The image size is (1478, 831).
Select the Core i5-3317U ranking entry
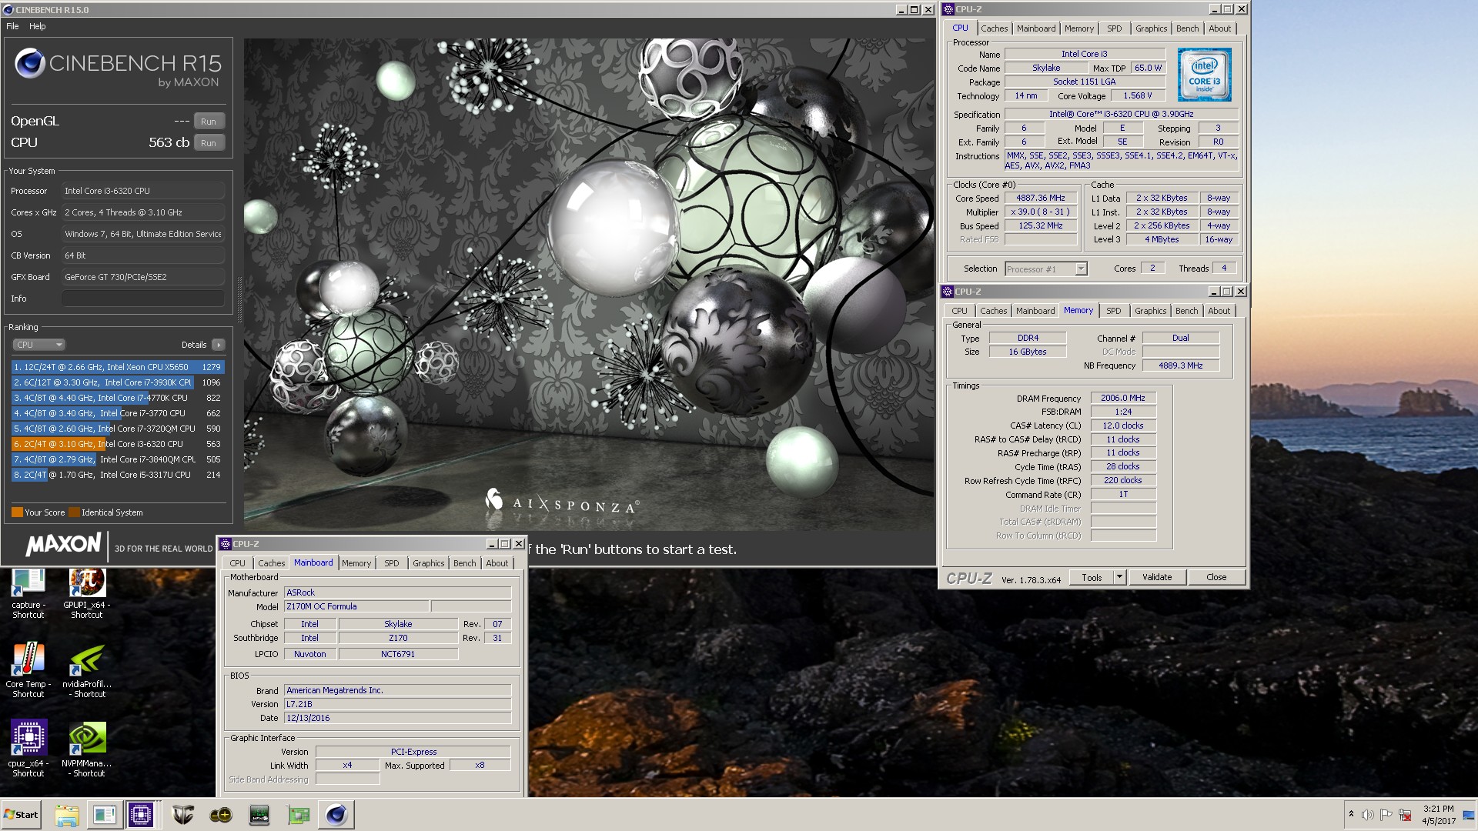pyautogui.click(x=118, y=475)
